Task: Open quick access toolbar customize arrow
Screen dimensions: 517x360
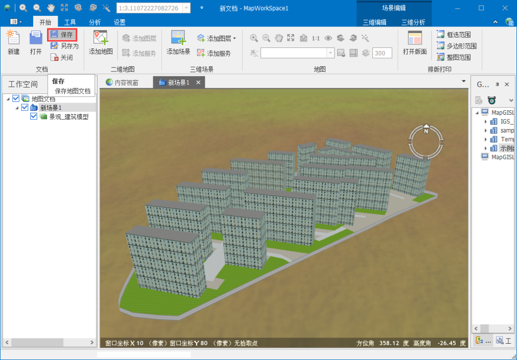Action: (202, 8)
